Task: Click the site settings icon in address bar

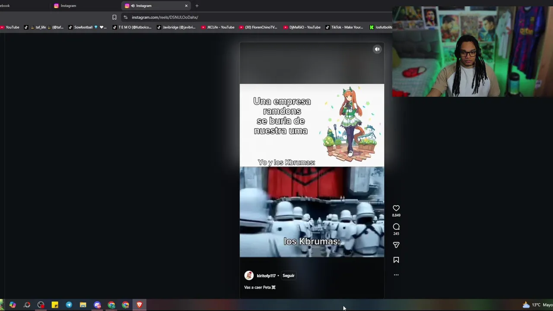Action: point(126,17)
